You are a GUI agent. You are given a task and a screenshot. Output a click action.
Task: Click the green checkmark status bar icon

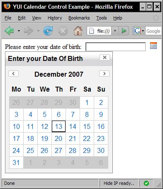click(146, 183)
